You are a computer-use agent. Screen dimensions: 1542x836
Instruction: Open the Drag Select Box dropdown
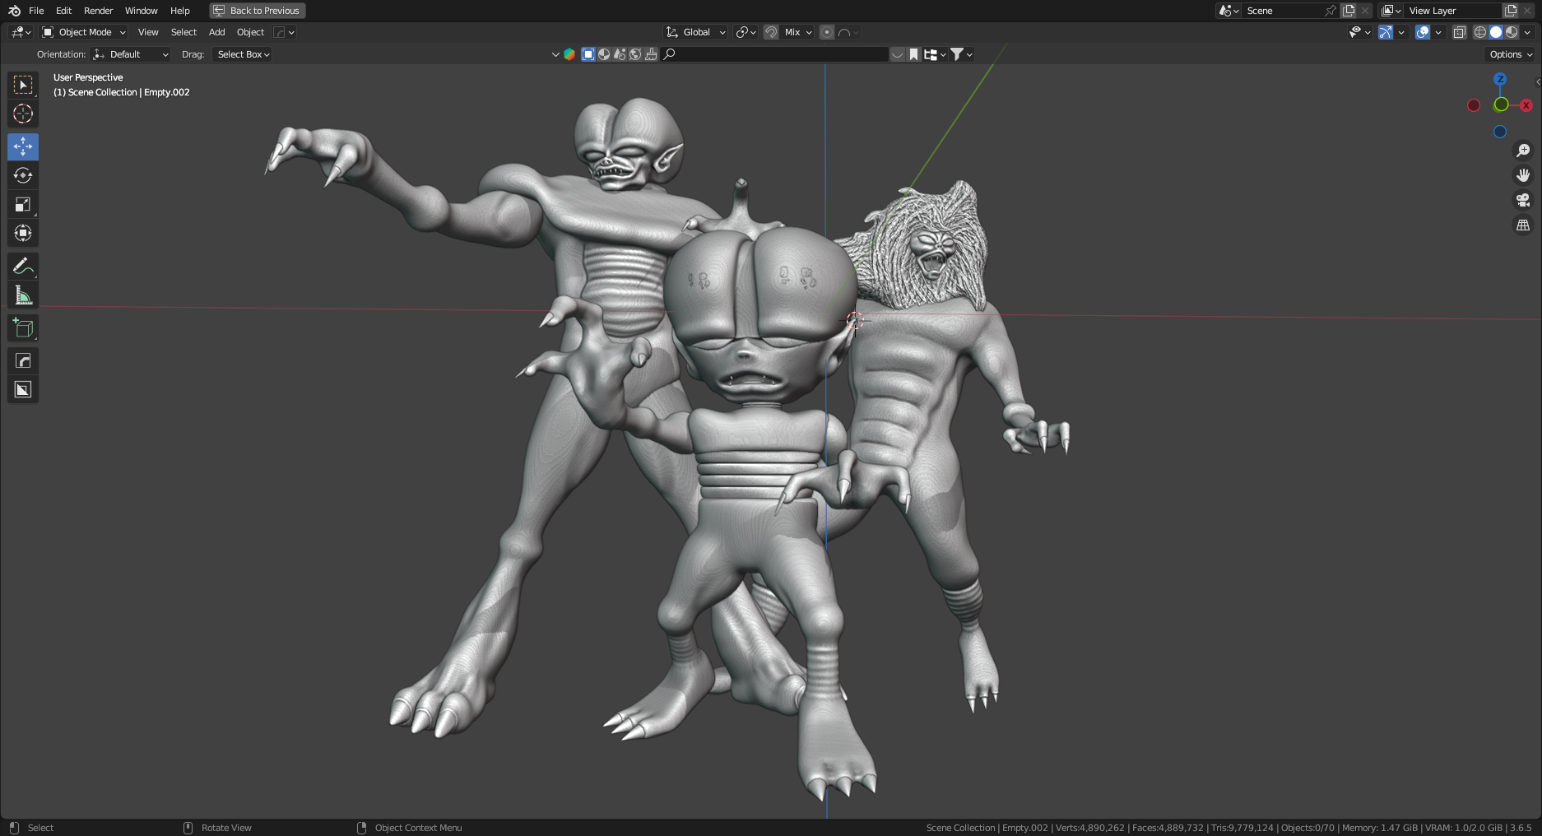point(243,54)
